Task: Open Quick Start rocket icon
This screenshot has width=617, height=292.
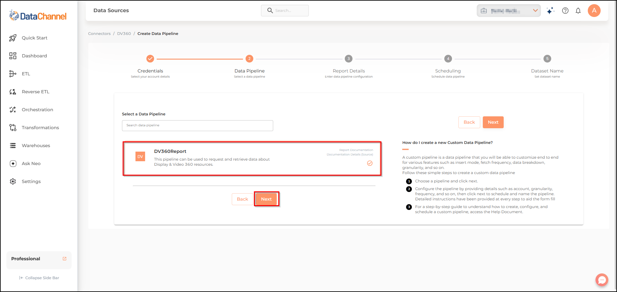Action: [13, 38]
